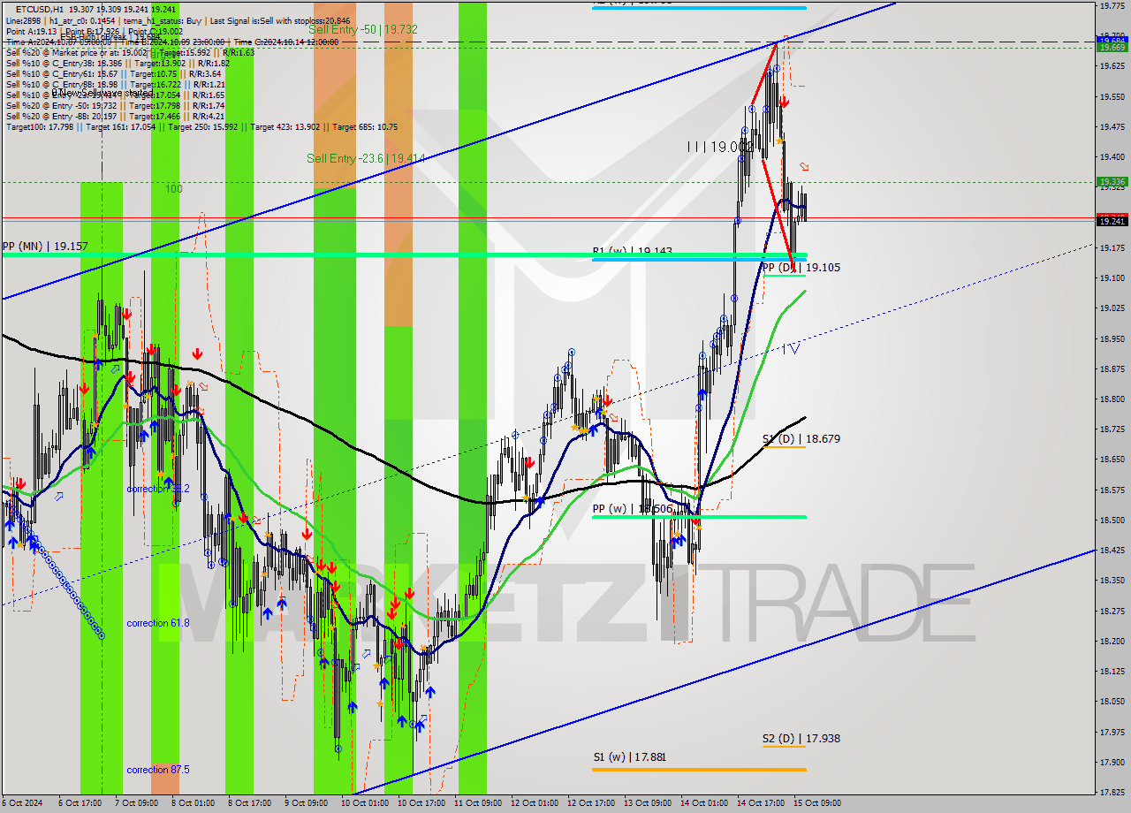
Task: Click the '13 Oct 09:00' time label
Action: [x=647, y=803]
